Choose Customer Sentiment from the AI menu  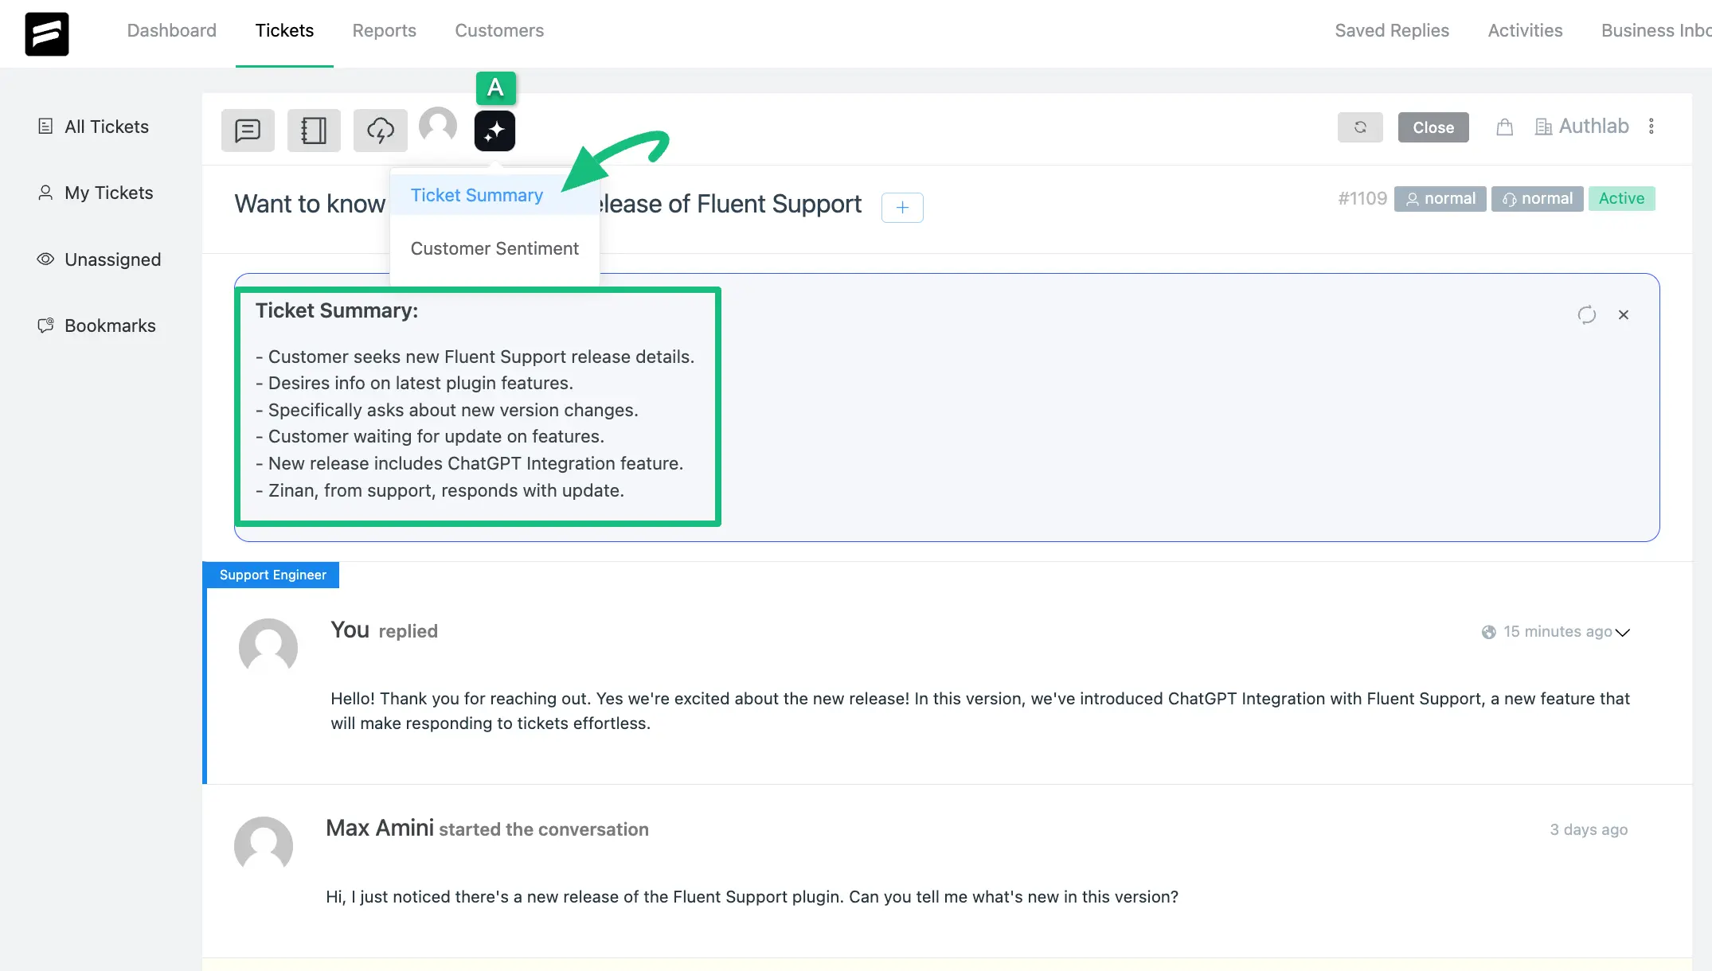(x=494, y=248)
